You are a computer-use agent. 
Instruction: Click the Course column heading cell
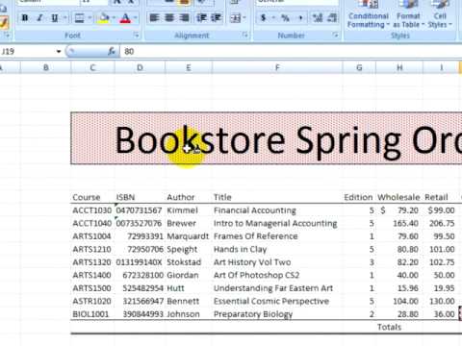point(92,197)
